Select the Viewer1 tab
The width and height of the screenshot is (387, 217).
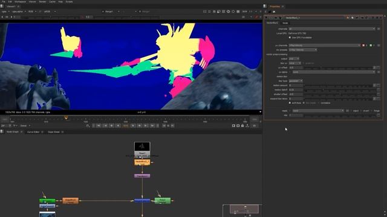click(11, 7)
